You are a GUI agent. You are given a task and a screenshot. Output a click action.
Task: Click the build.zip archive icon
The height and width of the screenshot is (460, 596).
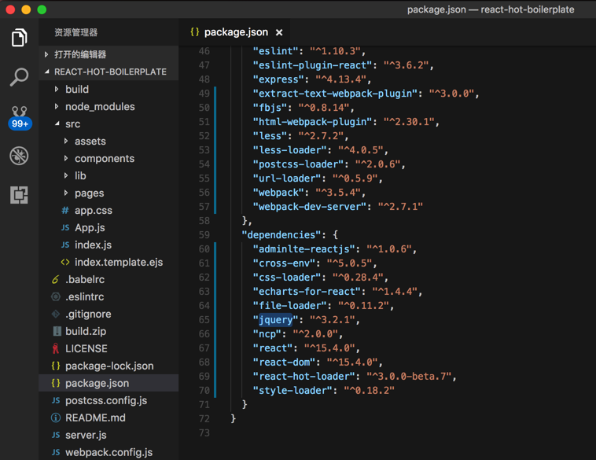point(56,331)
